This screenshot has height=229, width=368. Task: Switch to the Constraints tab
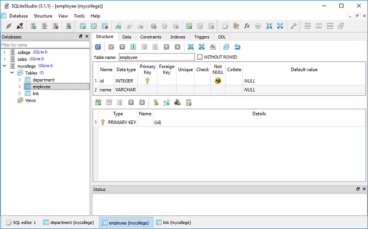tap(151, 37)
